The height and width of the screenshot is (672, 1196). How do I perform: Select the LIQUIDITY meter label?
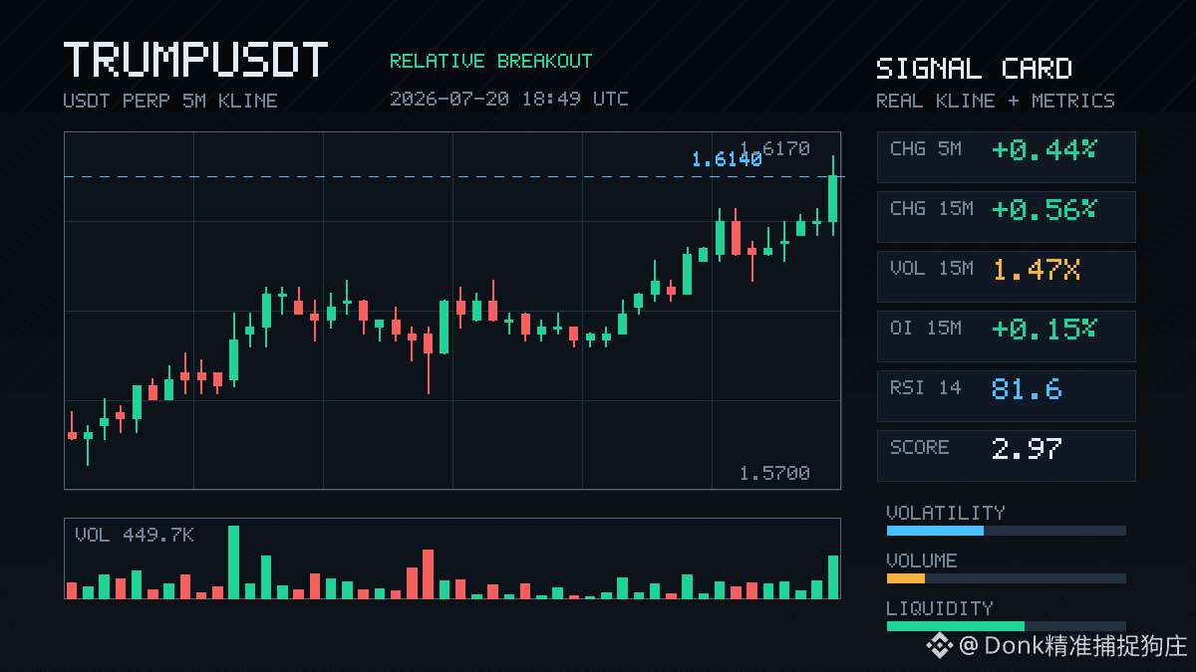(x=940, y=608)
